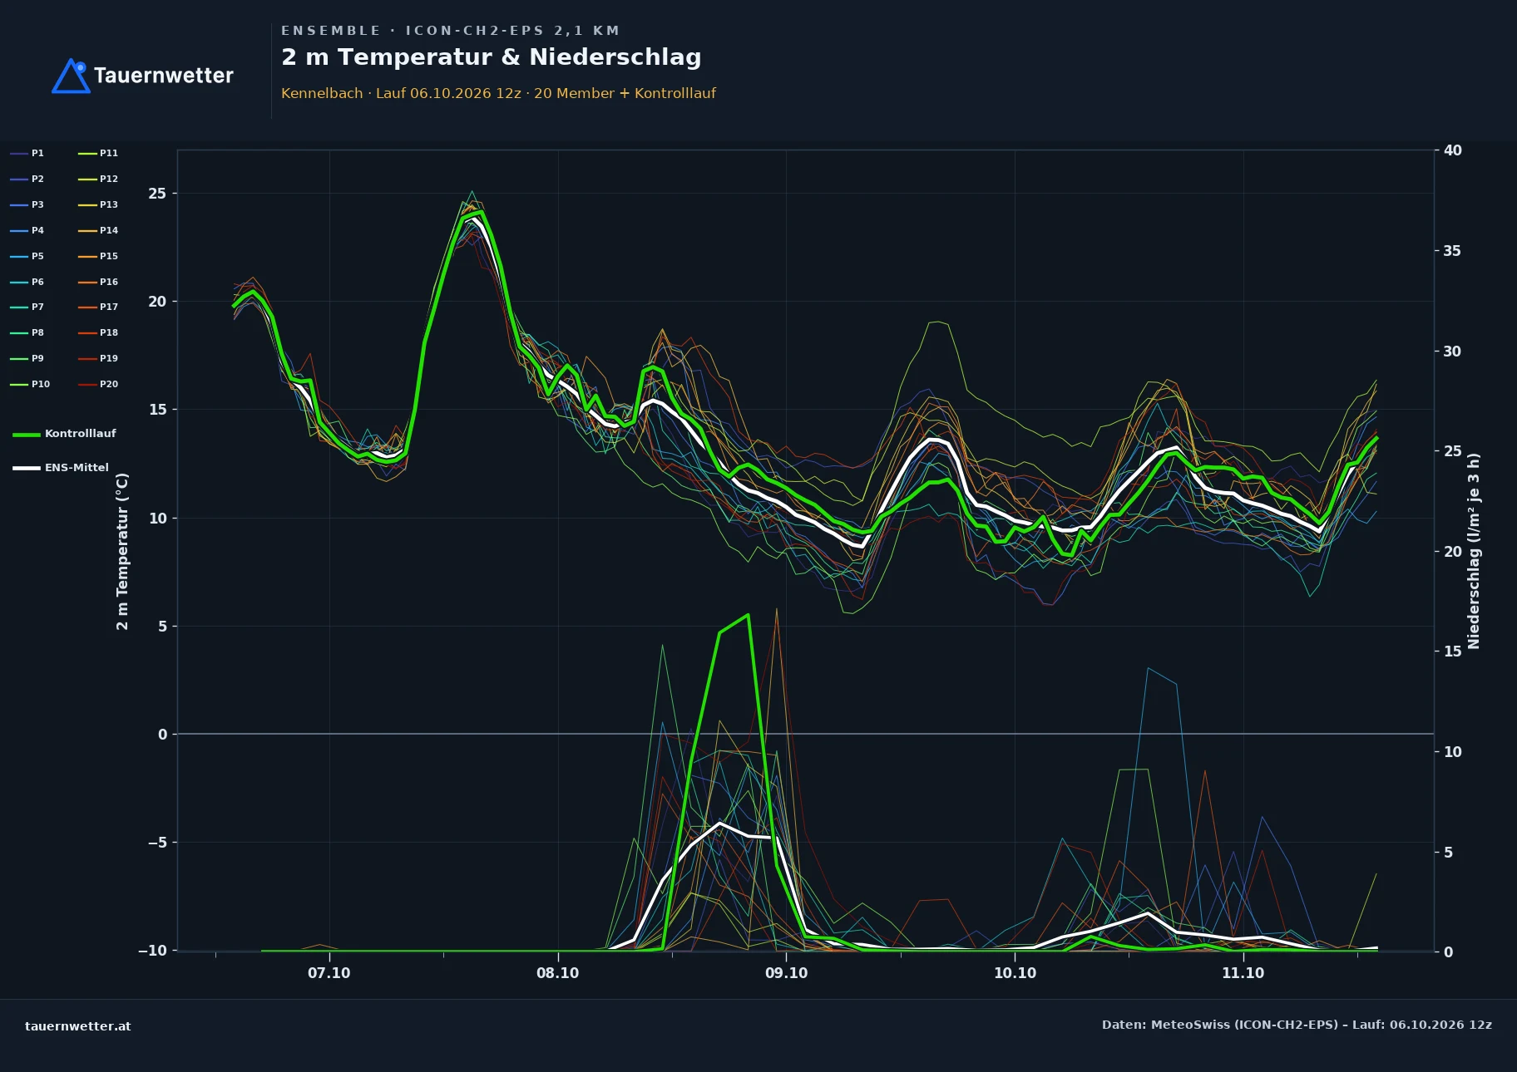This screenshot has width=1517, height=1072.
Task: Click the 40 tick on precipitation axis
Action: [1453, 150]
